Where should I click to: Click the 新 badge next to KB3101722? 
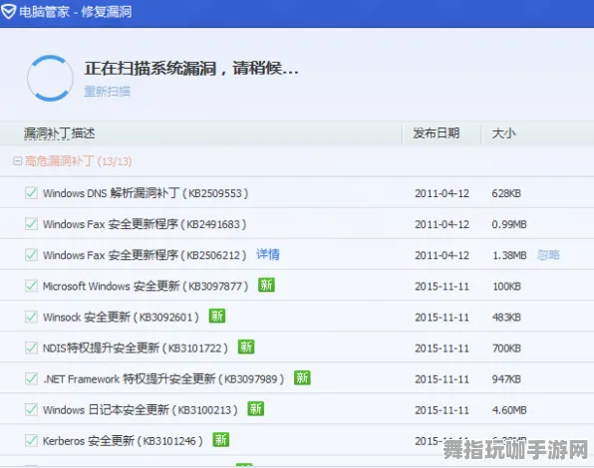[x=246, y=347]
